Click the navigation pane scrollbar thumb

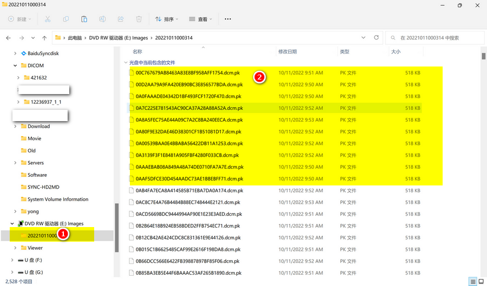point(117,228)
